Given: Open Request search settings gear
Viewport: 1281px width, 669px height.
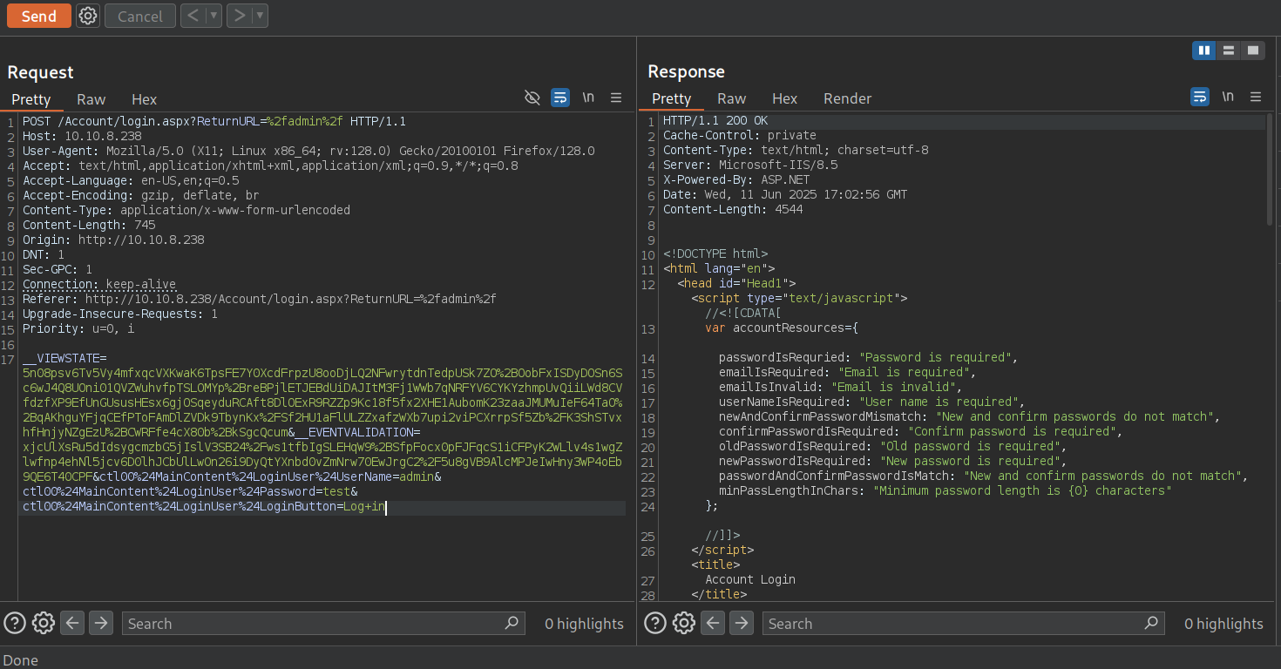Looking at the screenshot, I should click(x=44, y=623).
